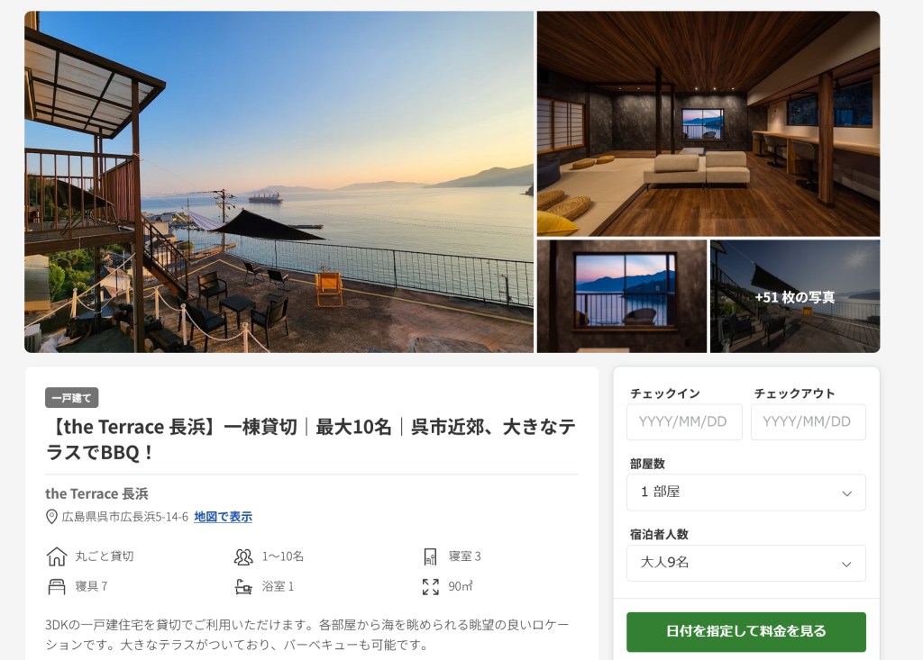Expand the 部屋数 dropdown showing 1 部屋
923x660 pixels.
(745, 493)
